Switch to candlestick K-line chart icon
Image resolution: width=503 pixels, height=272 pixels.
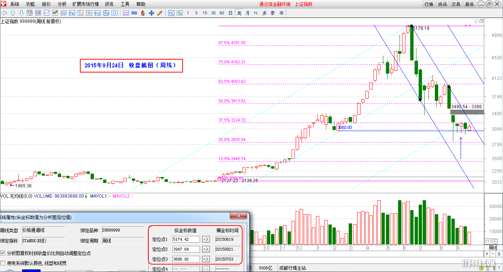(55, 13)
